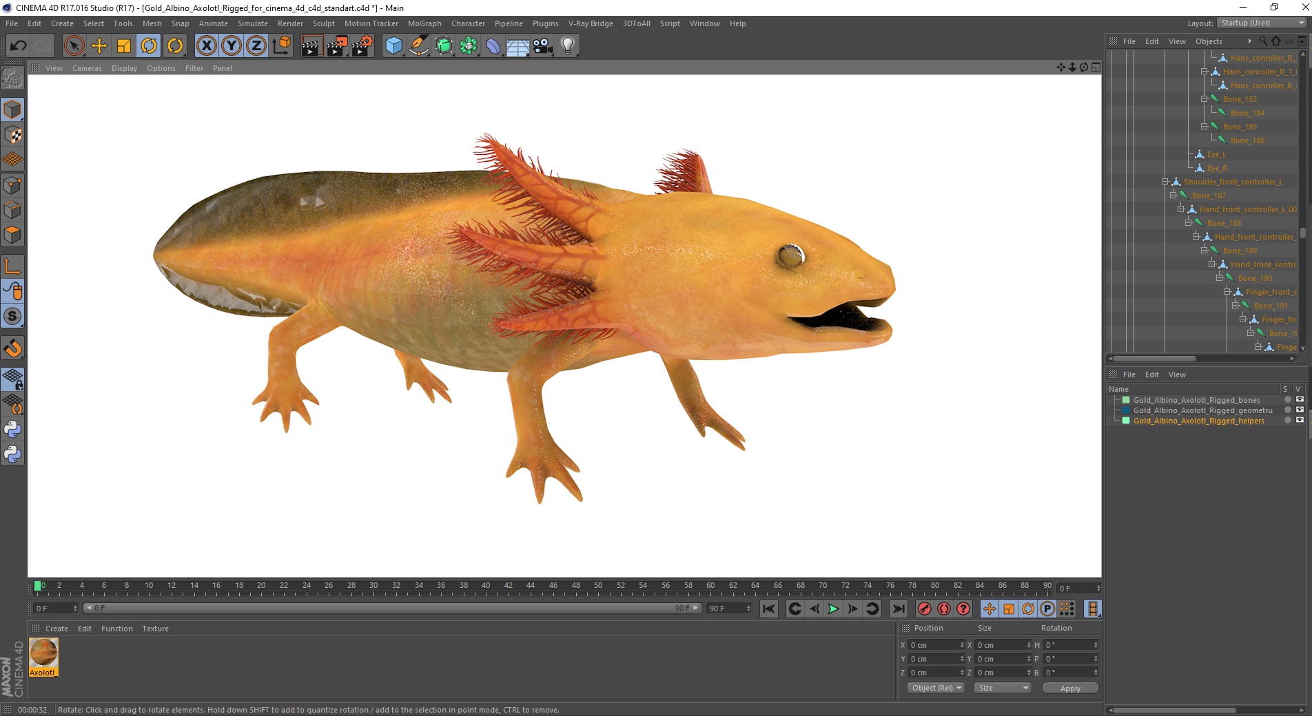
Task: Toggle visibility of Gold_Albino_Axolotl_Rigged_bones layer
Action: tap(1300, 400)
